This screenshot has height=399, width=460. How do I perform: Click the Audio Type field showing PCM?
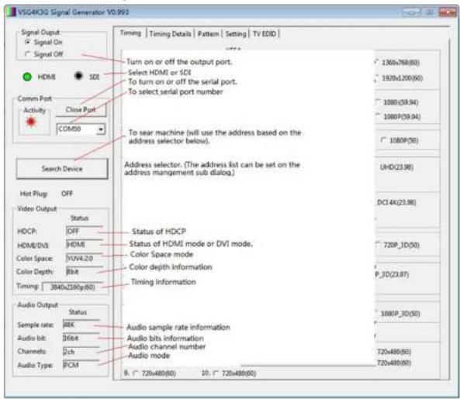click(81, 365)
